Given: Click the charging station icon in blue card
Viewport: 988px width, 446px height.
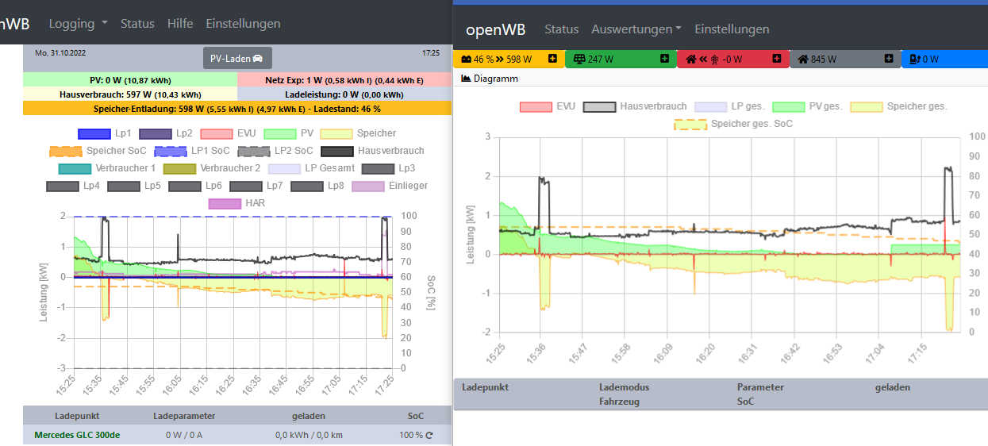Looking at the screenshot, I should pyautogui.click(x=913, y=59).
